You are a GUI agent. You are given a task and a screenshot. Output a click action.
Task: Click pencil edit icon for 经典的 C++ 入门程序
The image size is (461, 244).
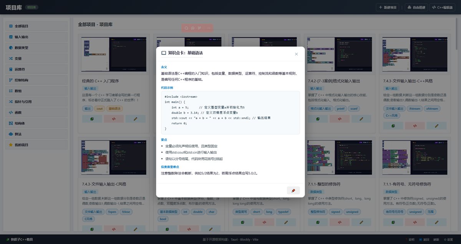tap(136, 119)
